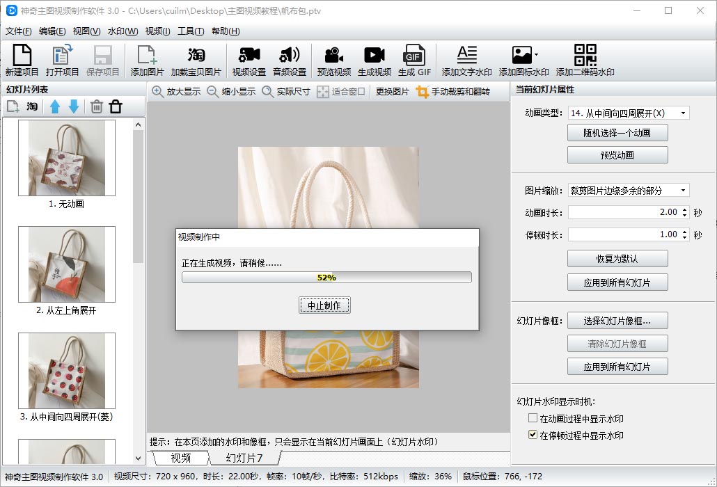Click the 清除幻灯片像框 button
This screenshot has width=717, height=487.
tap(617, 344)
